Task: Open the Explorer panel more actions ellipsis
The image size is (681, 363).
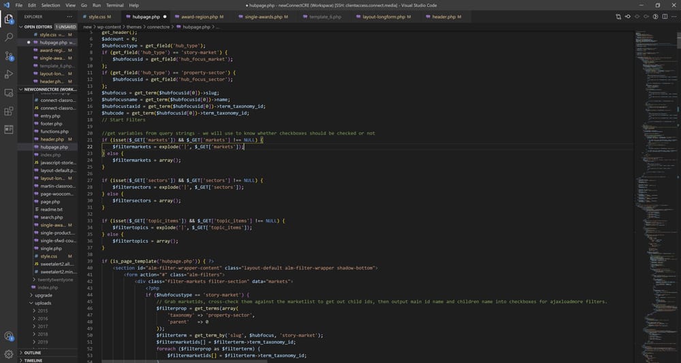Action: (70, 16)
